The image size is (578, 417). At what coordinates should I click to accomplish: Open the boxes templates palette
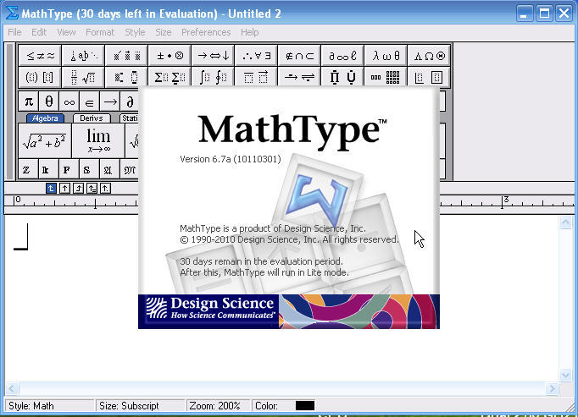click(x=429, y=77)
